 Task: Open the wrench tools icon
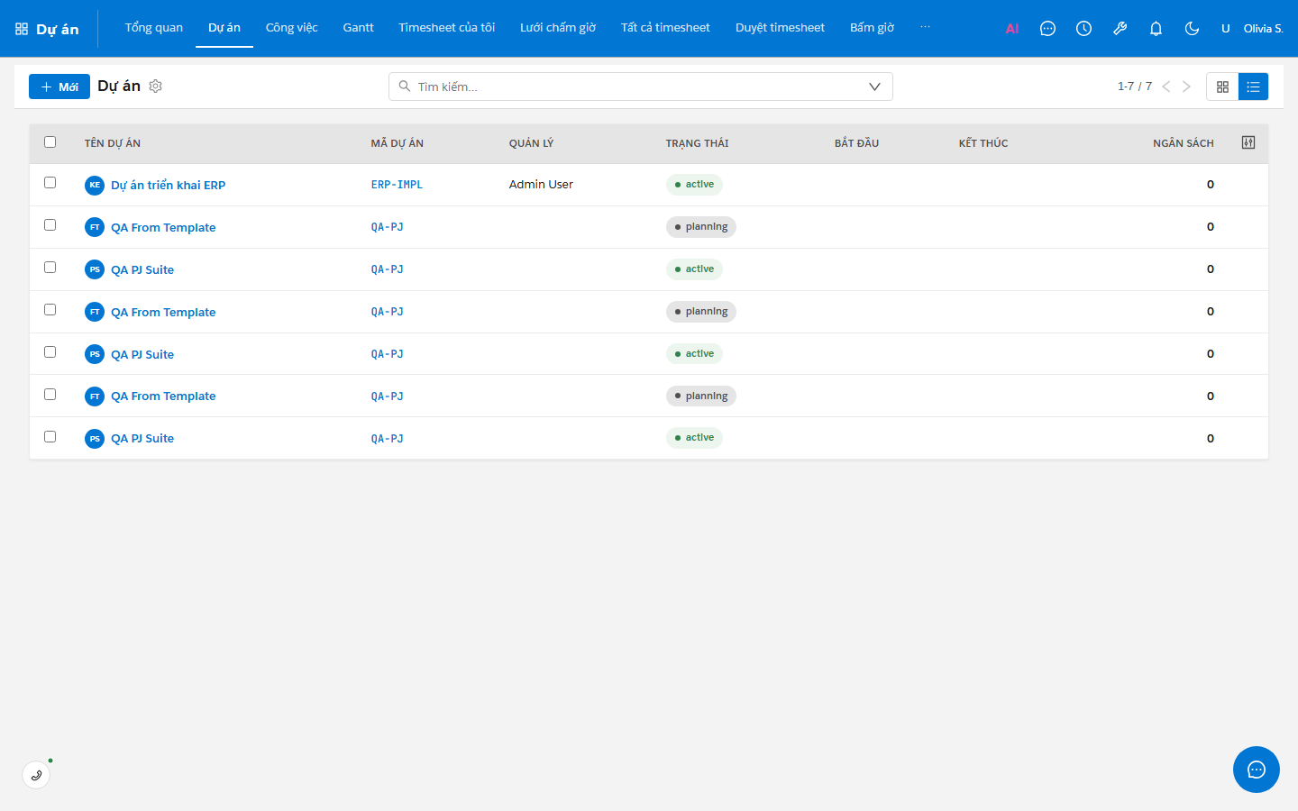[1120, 29]
